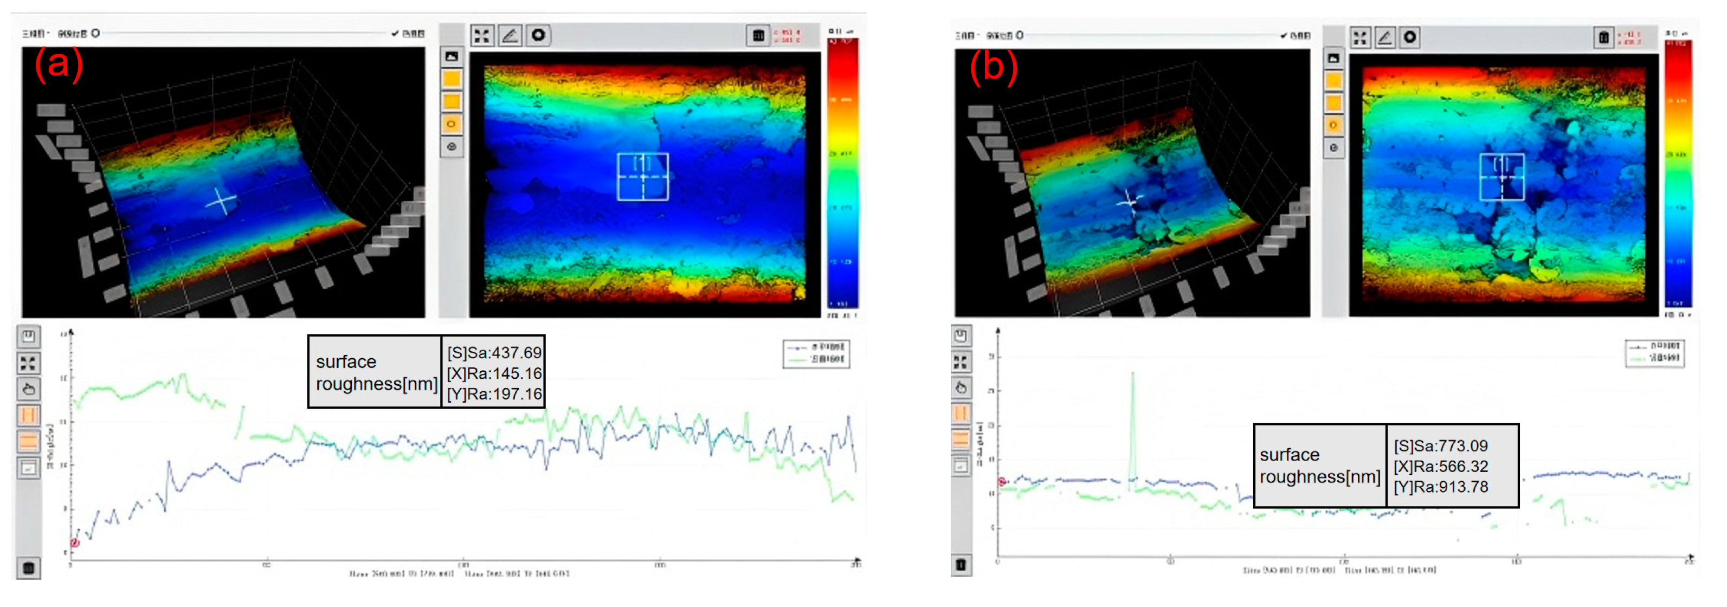1727x607 pixels.
Task: Select the pencil draw tool in panel (a)
Action: pyautogui.click(x=510, y=36)
